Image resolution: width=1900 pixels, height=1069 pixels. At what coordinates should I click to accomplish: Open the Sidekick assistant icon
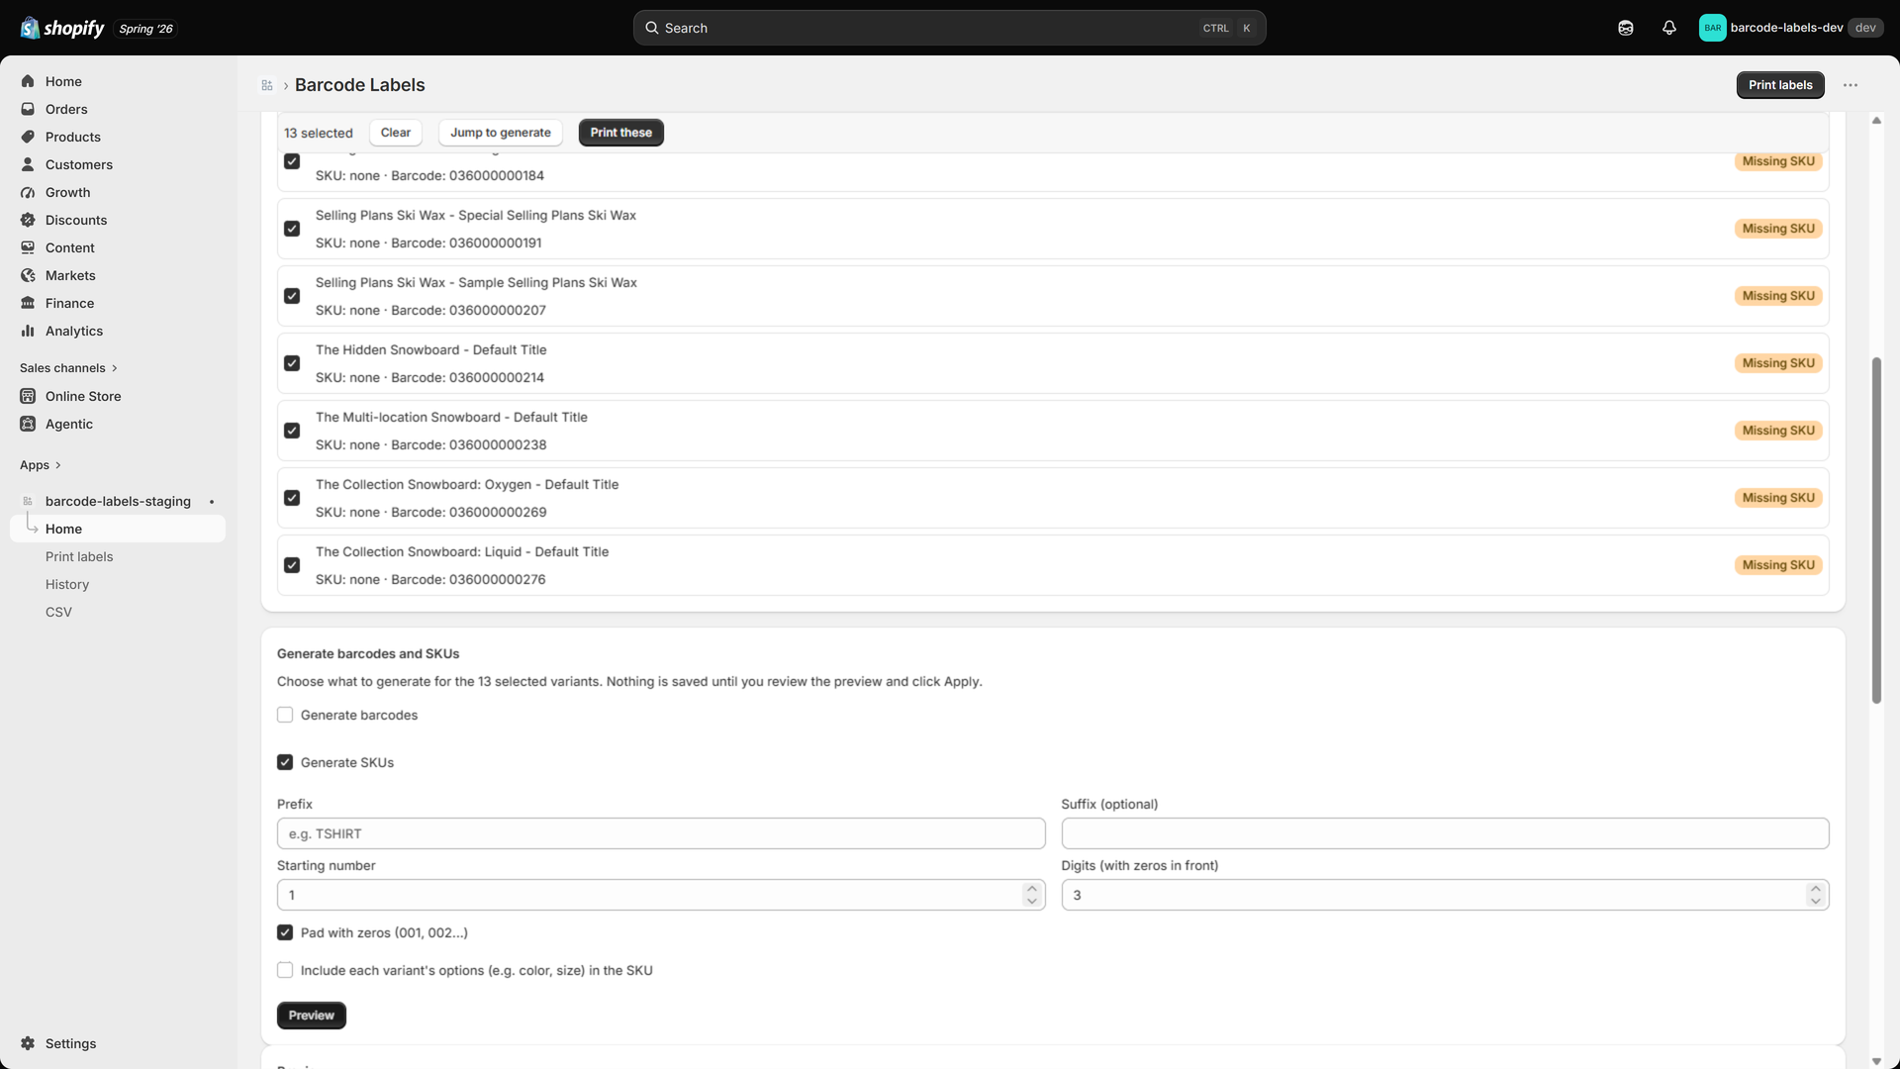(x=1626, y=28)
